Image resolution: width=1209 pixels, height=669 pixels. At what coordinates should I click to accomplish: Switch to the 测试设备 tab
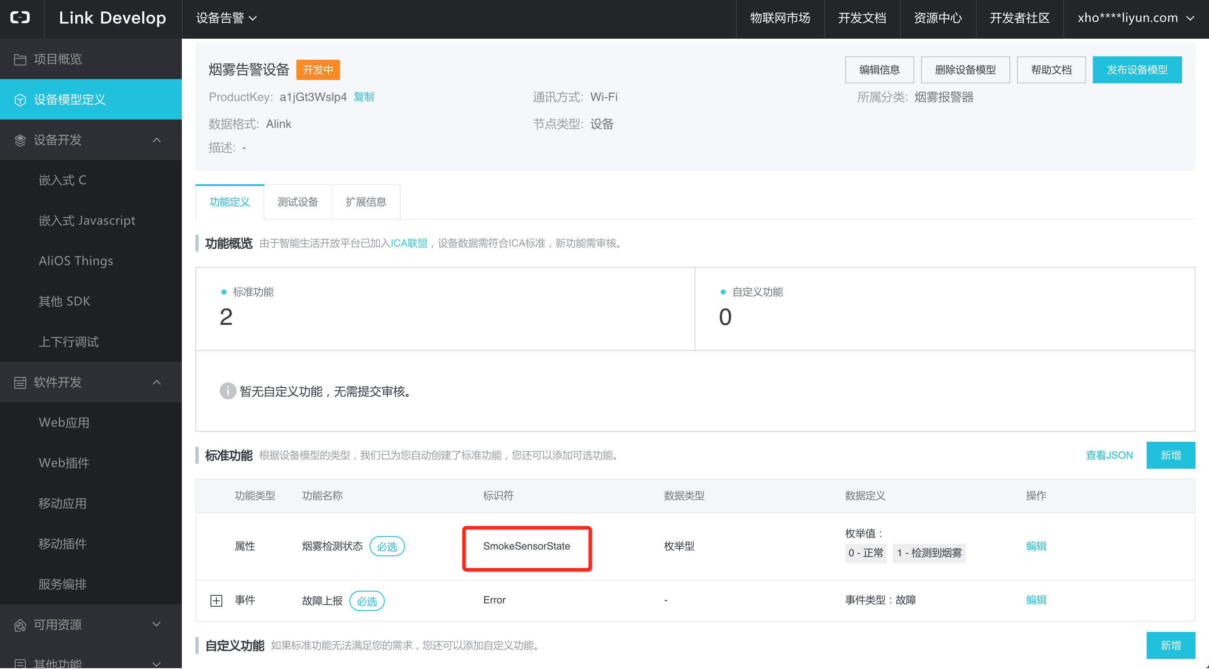coord(298,202)
